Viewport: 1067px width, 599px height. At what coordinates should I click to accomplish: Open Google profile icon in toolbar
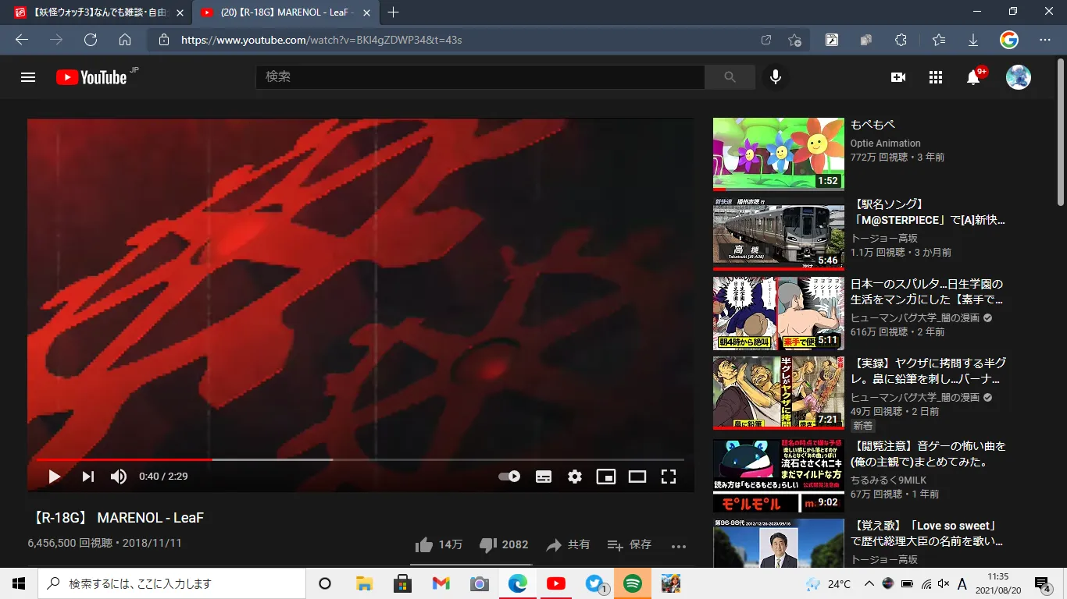click(1009, 40)
